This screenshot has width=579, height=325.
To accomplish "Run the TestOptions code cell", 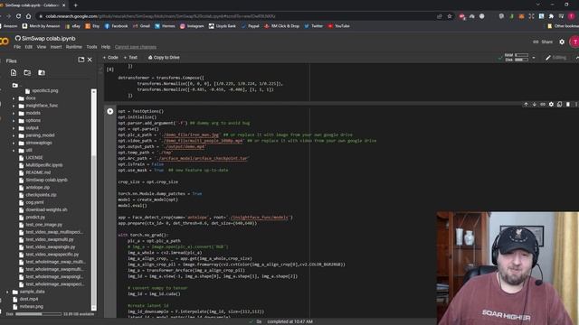I will [110, 111].
